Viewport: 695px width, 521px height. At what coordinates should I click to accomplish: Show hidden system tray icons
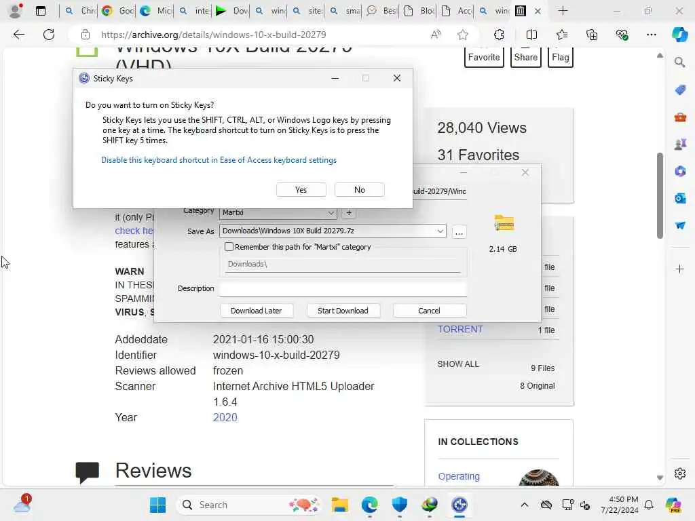point(525,505)
